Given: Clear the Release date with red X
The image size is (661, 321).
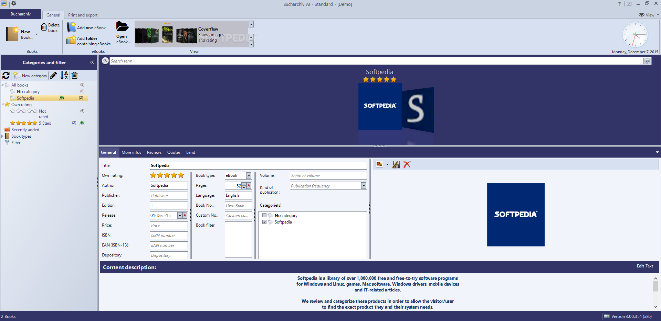Looking at the screenshot, I should [185, 215].
